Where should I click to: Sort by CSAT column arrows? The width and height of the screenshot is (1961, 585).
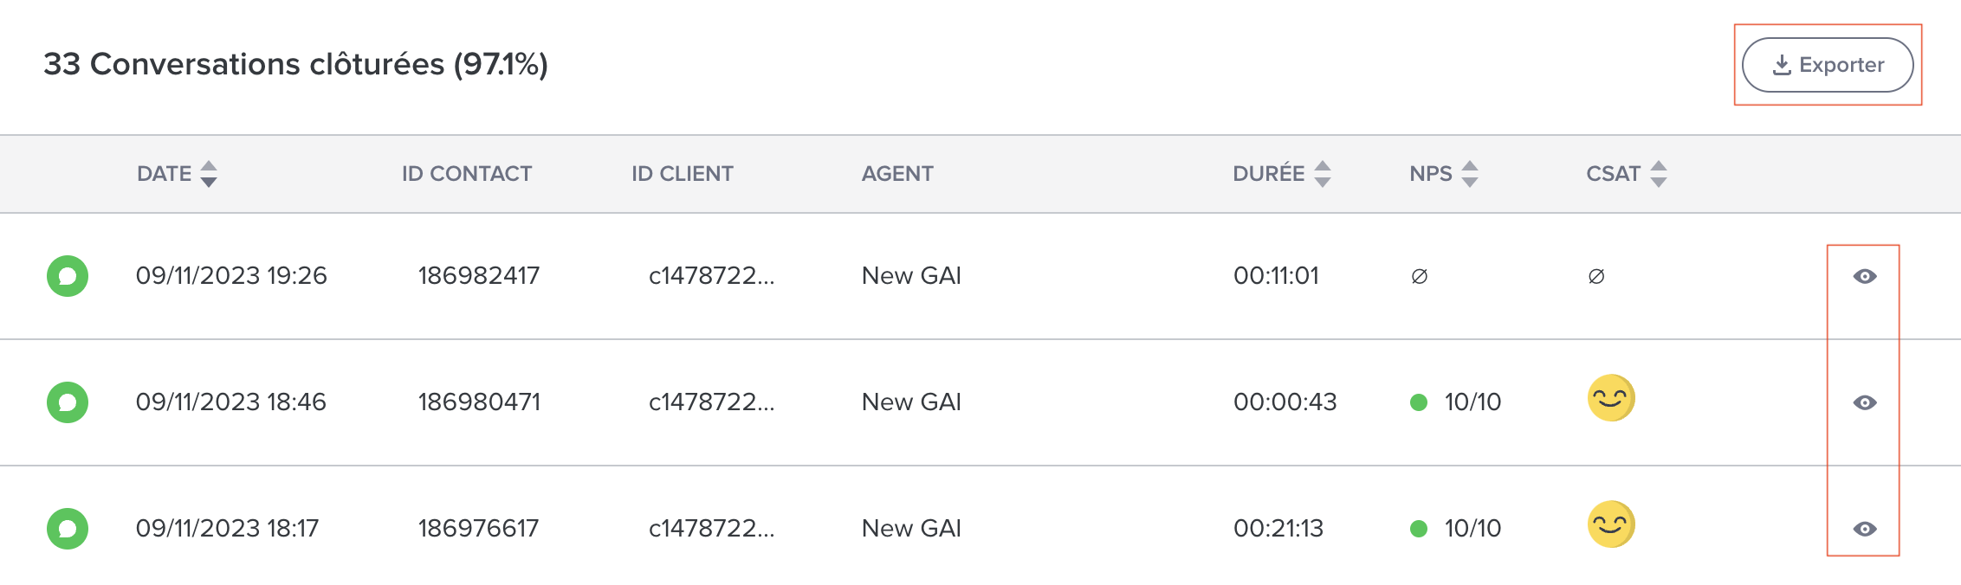(1659, 174)
